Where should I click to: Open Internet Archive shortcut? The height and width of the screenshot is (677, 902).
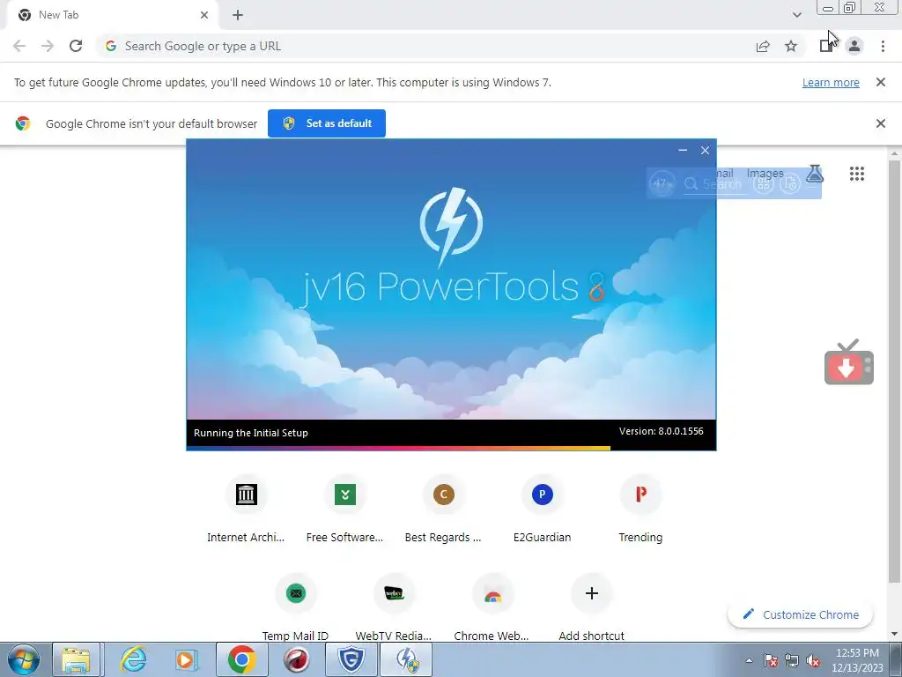click(x=247, y=509)
